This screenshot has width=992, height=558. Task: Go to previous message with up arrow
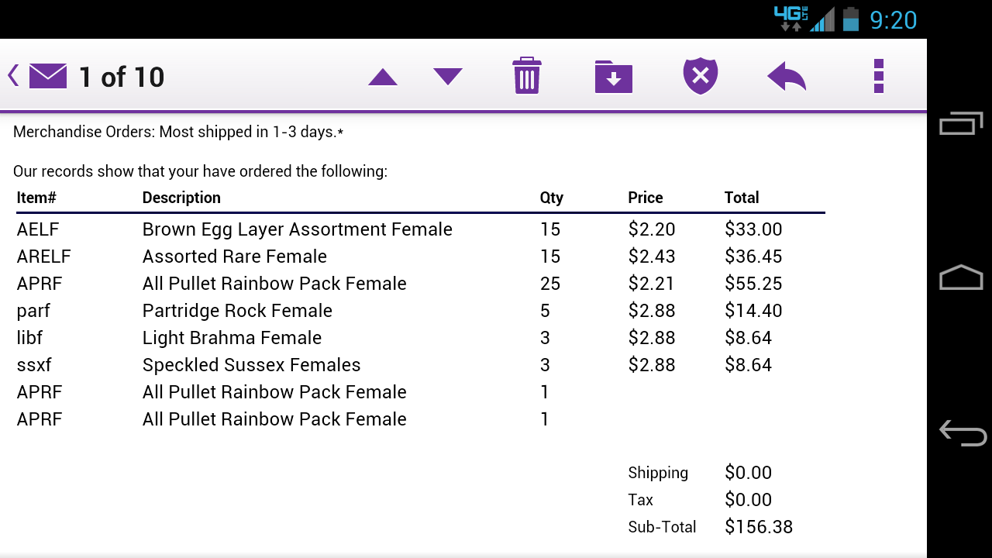(383, 77)
